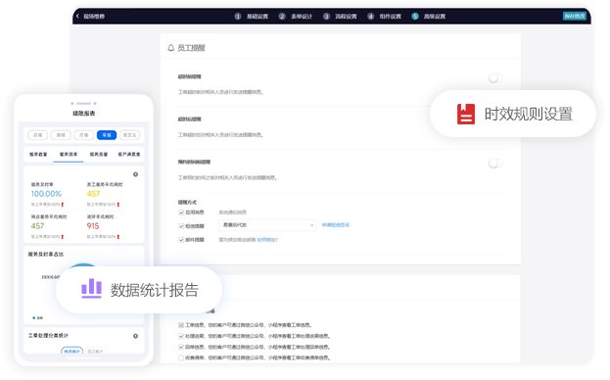Image resolution: width=610 pixels, height=380 pixels.
Task: Select the blue 网点统计 pill on phone
Action: click(x=72, y=351)
